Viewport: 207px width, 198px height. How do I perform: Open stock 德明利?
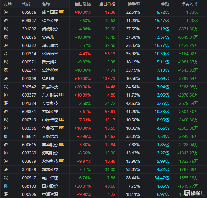coord(48,78)
